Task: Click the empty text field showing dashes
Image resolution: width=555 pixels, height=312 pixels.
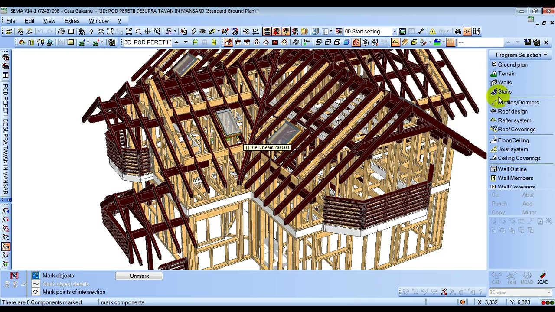Action: point(480,42)
